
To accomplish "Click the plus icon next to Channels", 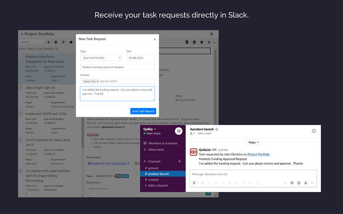I will pyautogui.click(x=179, y=161).
